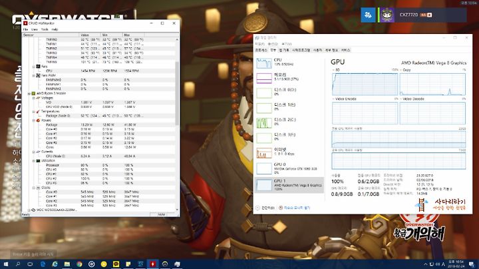
Task: Click the HWMonitor scrollbar up arrow
Action: pos(177,40)
